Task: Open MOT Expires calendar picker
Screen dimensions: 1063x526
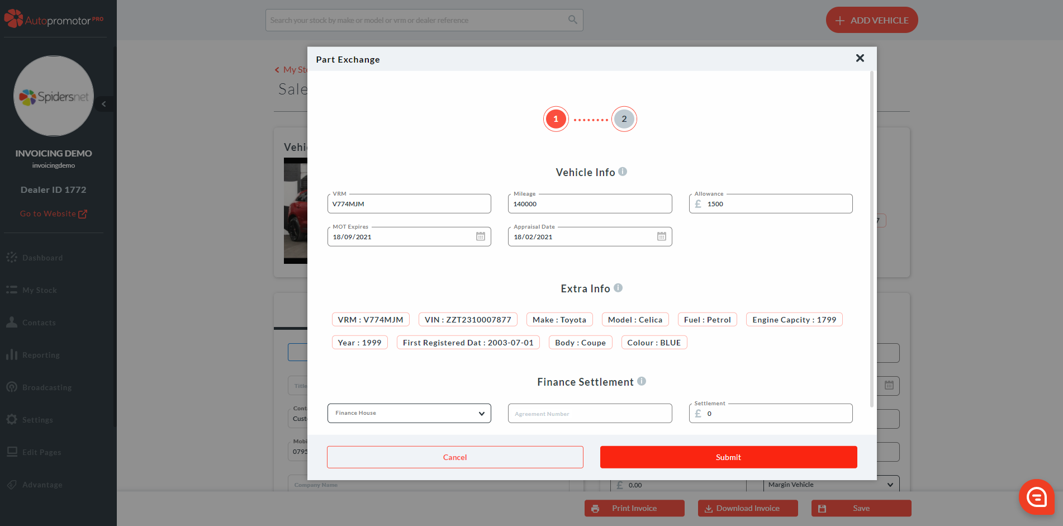Action: pyautogui.click(x=480, y=236)
